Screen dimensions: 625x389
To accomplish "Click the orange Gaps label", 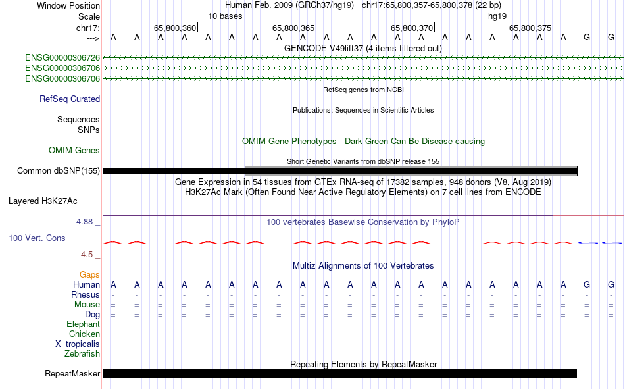I will click(x=89, y=274).
